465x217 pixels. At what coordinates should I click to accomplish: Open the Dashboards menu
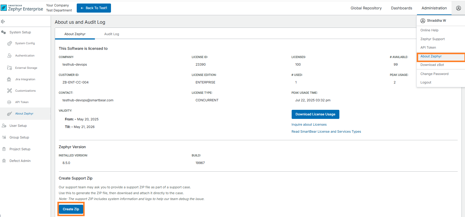pyautogui.click(x=401, y=8)
